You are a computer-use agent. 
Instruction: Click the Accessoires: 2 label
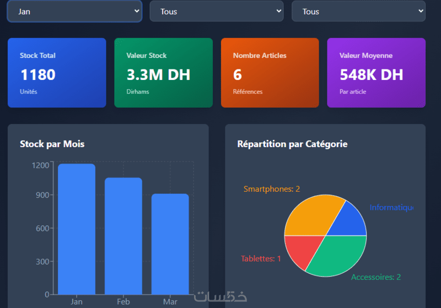376,277
